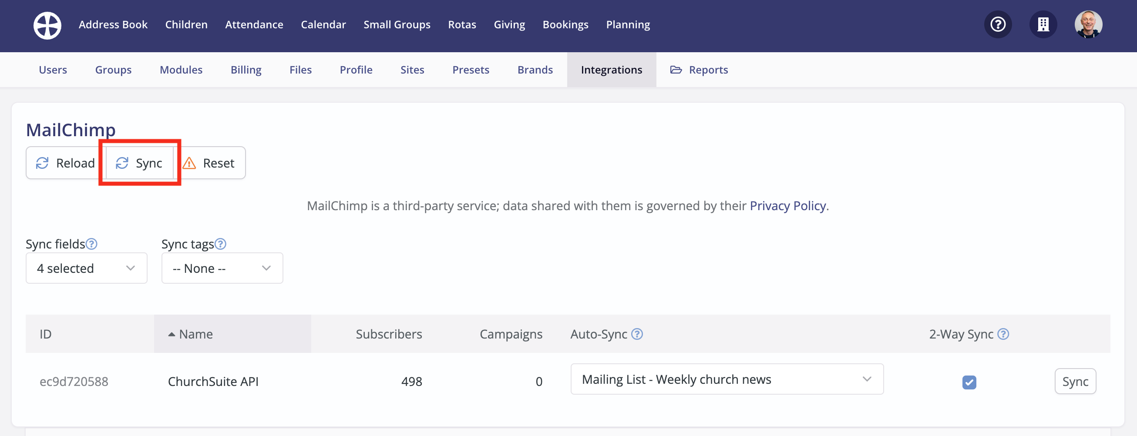
Task: Click the ChurchSuite logo icon
Action: click(x=47, y=25)
